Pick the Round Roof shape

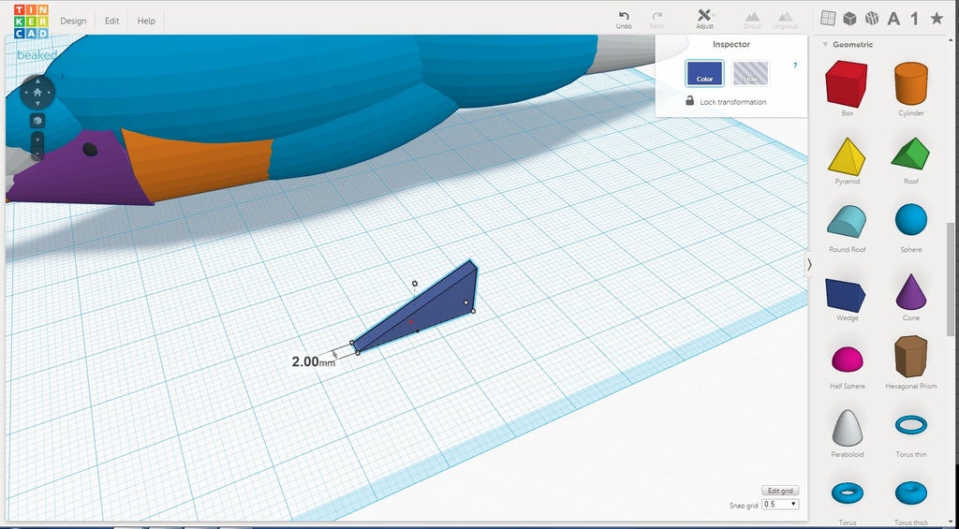(x=847, y=221)
